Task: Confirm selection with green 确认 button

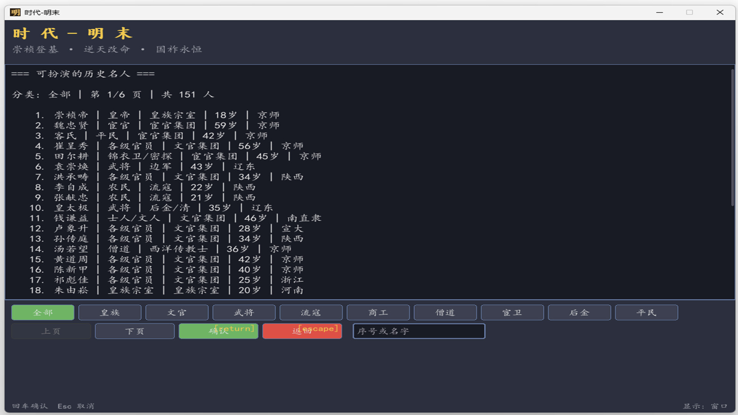Action: click(x=218, y=331)
